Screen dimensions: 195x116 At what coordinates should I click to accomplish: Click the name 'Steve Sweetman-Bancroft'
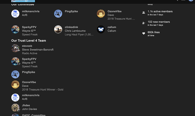click(38, 50)
